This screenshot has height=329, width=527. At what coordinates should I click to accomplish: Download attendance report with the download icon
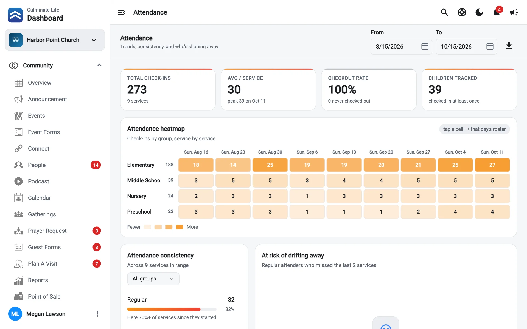point(509,46)
